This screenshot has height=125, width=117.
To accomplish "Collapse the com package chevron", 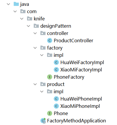I will click(x=15, y=11).
